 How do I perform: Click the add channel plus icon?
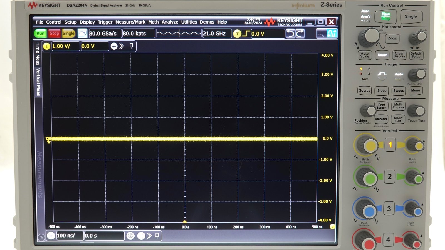(114, 46)
